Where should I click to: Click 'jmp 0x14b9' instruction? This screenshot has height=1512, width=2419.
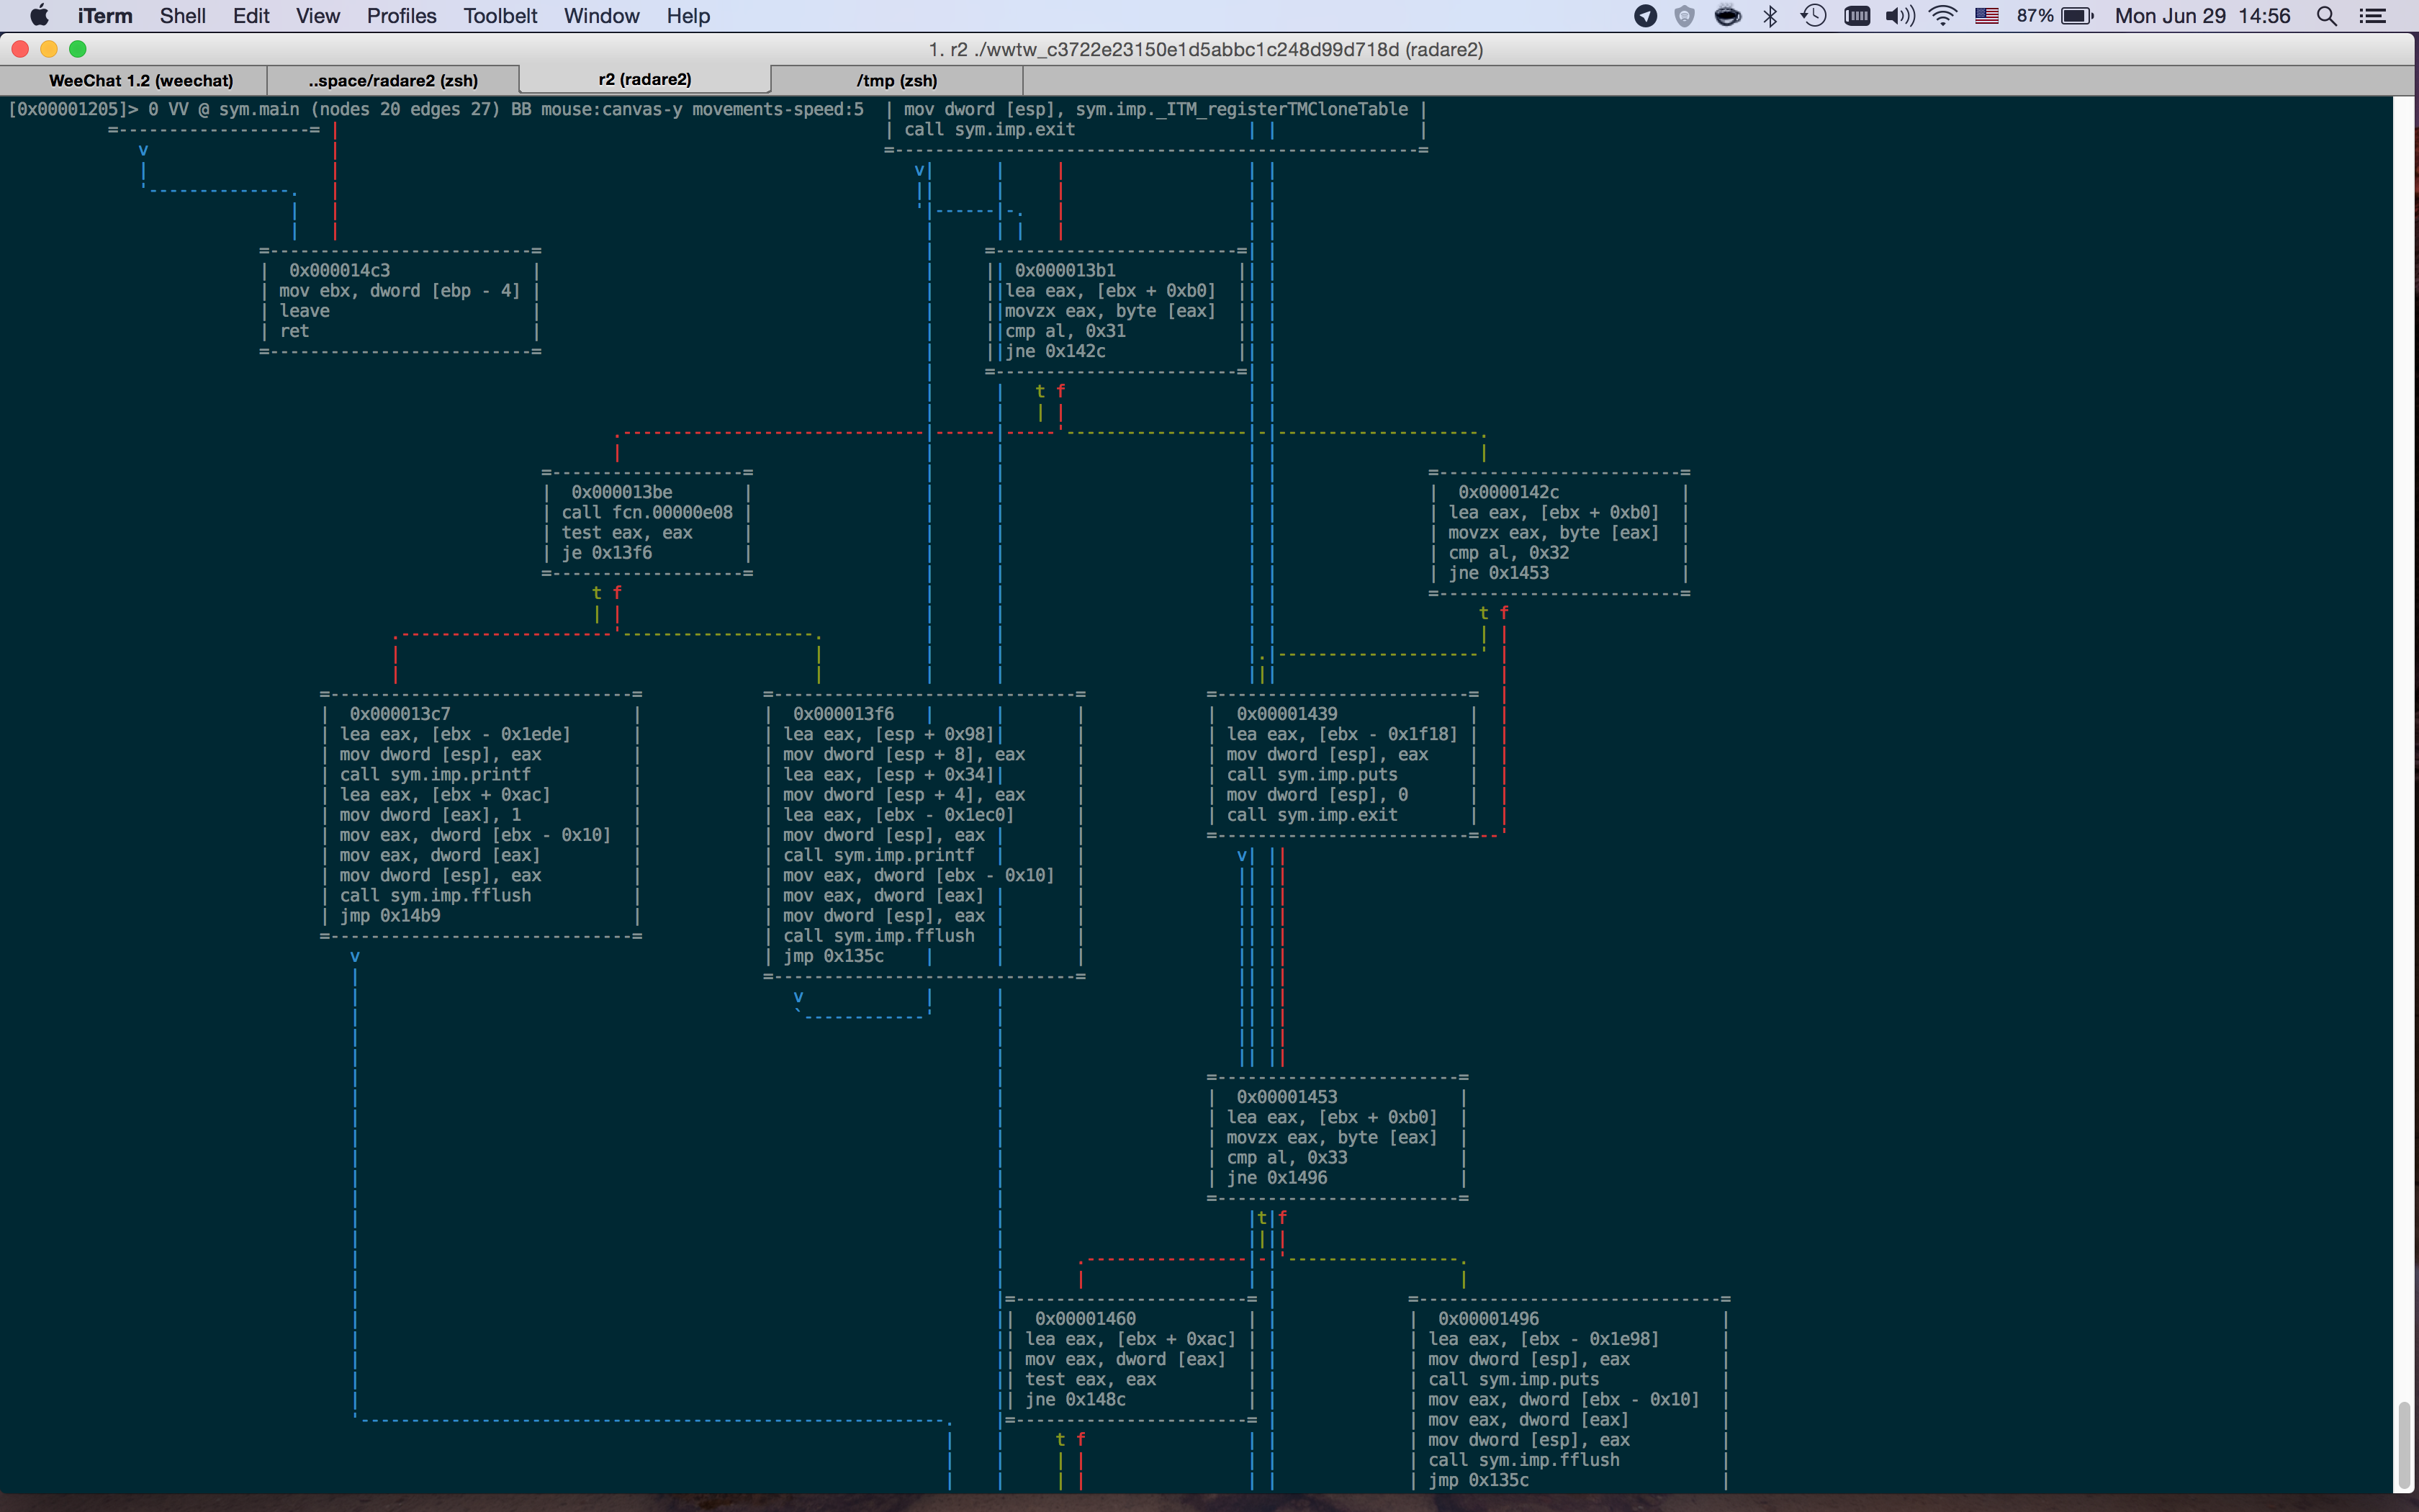pos(389,916)
